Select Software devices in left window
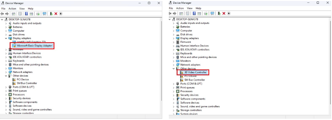 [x=22, y=106]
